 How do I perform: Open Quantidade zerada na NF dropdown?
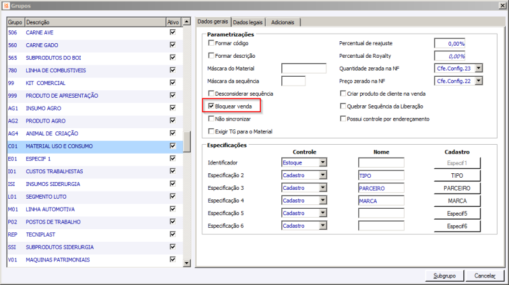pyautogui.click(x=479, y=69)
